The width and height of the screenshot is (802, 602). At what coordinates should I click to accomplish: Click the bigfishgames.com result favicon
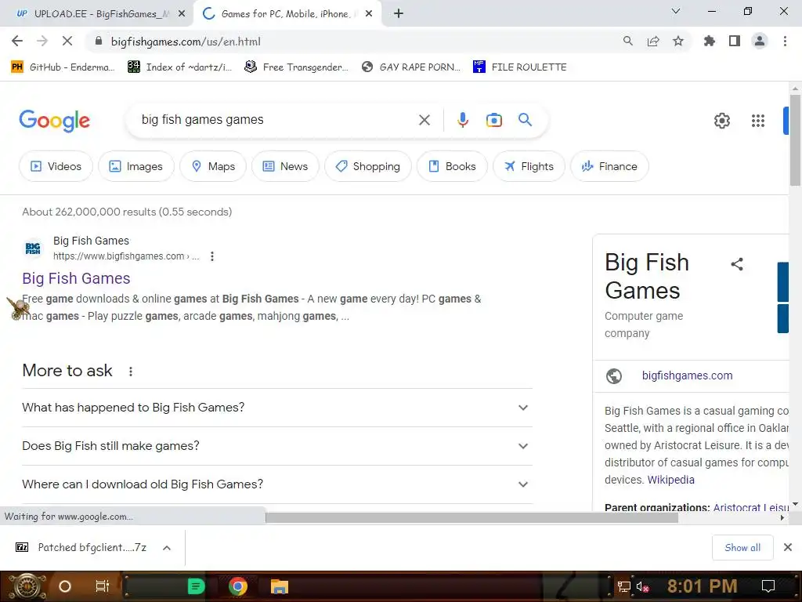tap(33, 248)
